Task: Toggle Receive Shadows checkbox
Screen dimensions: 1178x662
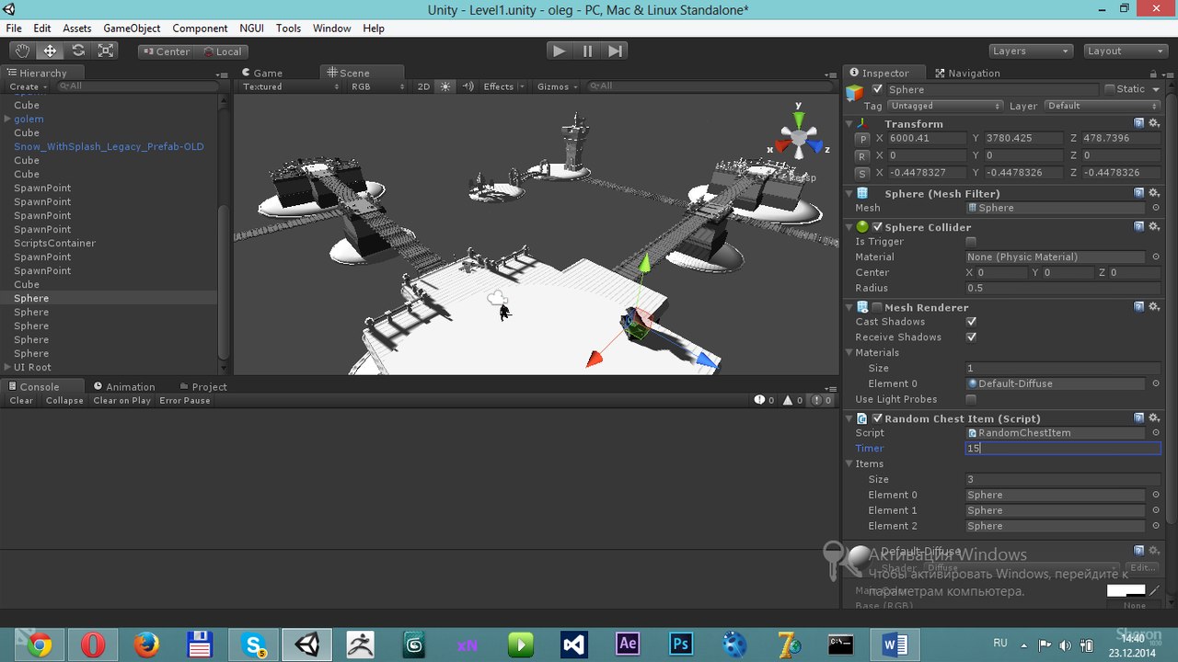Action: click(971, 337)
